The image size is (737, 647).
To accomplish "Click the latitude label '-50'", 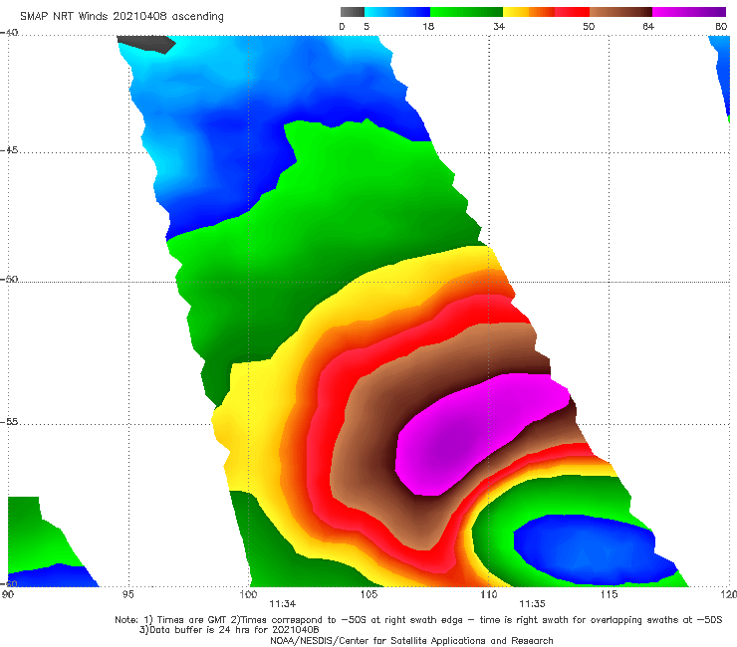I will (x=9, y=279).
